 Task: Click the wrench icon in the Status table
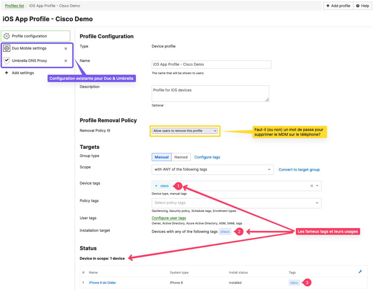360,272
